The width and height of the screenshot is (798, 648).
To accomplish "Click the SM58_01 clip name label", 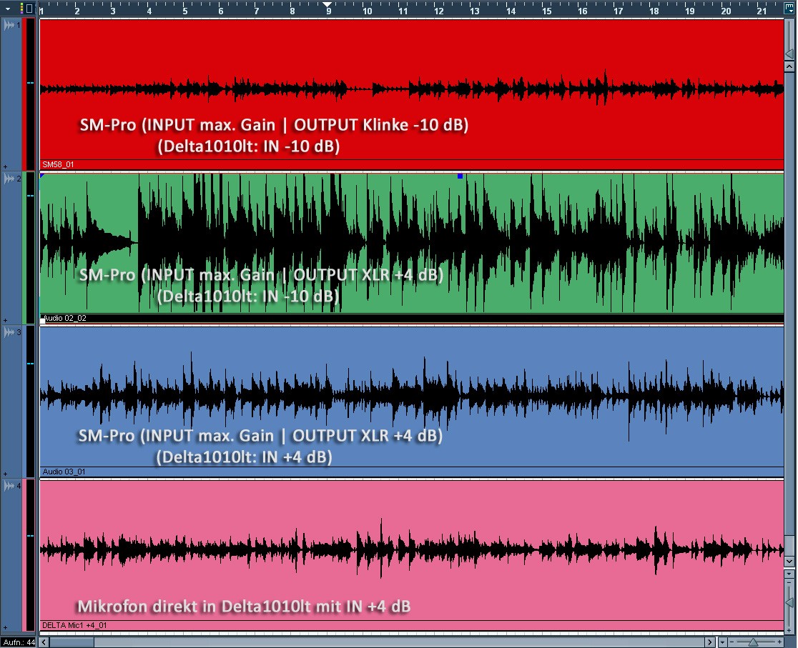I will coord(58,164).
